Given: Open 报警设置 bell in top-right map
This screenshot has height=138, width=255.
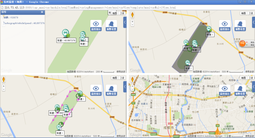Looking at the screenshot, I should (x=240, y=26).
